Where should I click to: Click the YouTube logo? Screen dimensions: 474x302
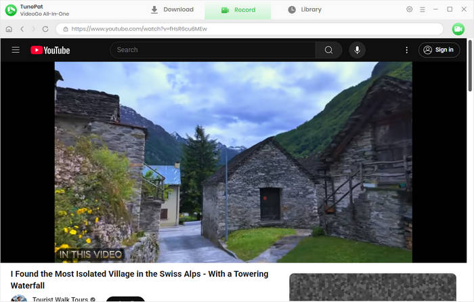[x=50, y=50]
